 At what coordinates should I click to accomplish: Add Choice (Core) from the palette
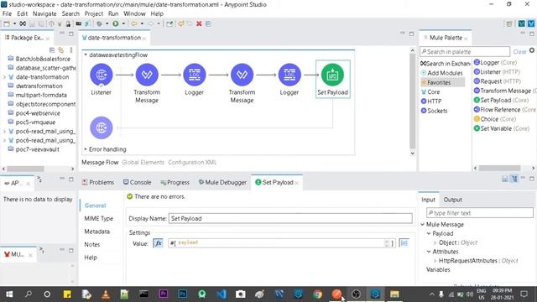(x=494, y=119)
